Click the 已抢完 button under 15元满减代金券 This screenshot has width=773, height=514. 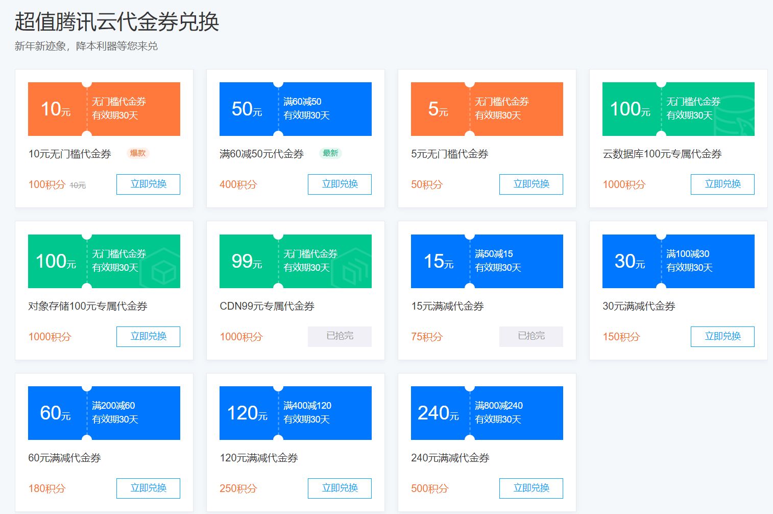(531, 336)
